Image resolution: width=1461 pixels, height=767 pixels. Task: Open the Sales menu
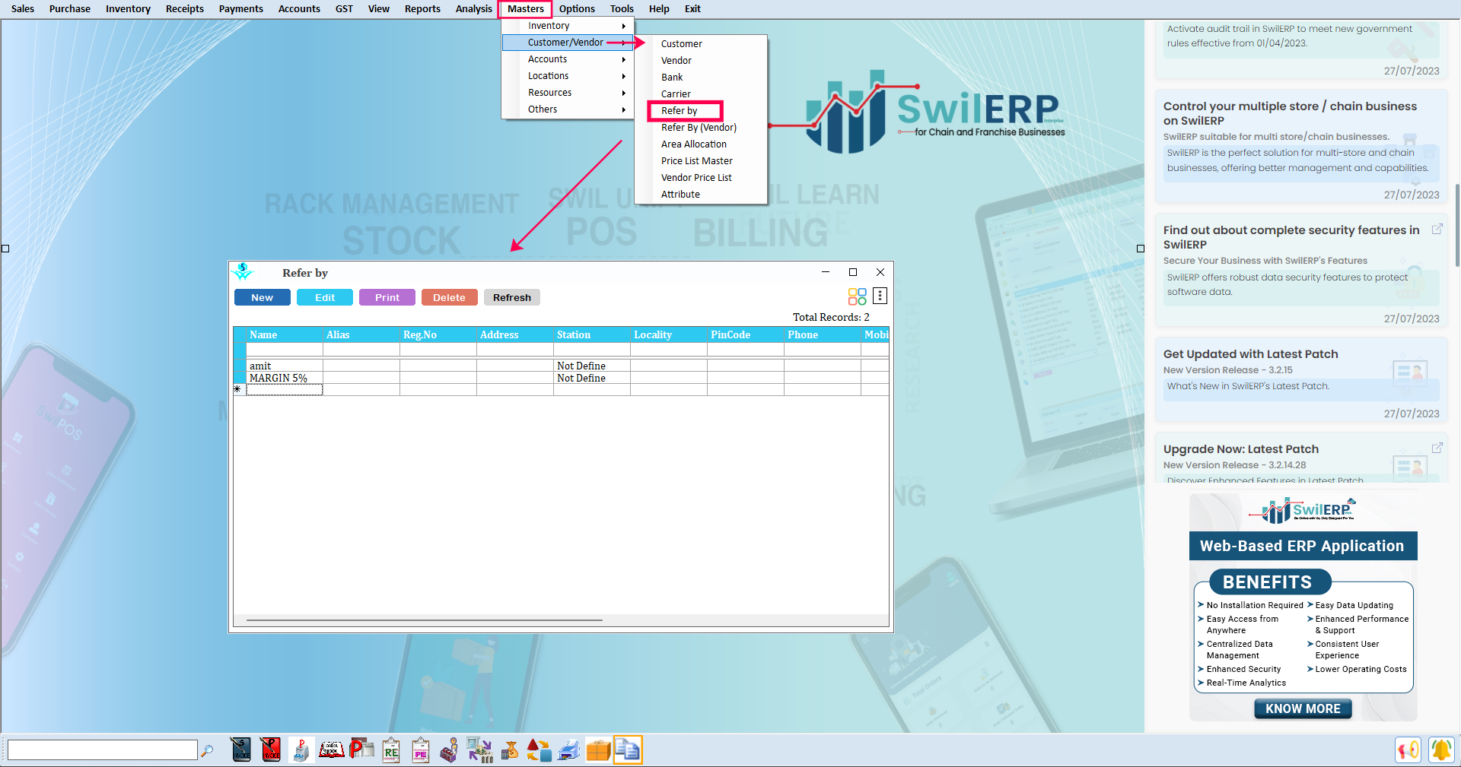click(x=23, y=9)
